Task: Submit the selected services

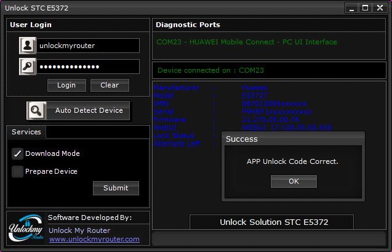Action: [116, 188]
